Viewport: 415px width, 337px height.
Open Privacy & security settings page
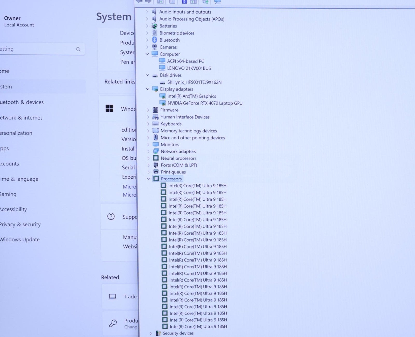point(20,224)
